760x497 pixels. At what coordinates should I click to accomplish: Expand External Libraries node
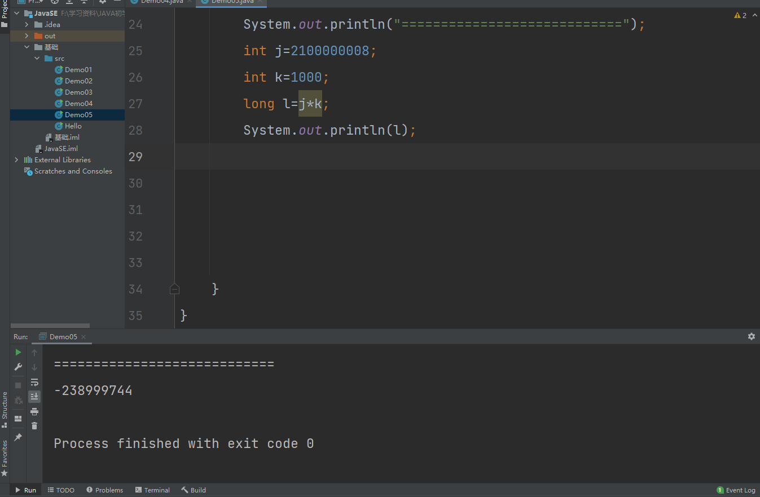16,160
